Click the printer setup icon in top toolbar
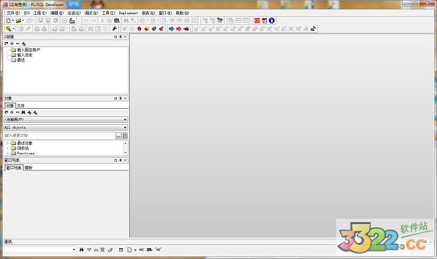The height and width of the screenshot is (259, 437). 72,21
